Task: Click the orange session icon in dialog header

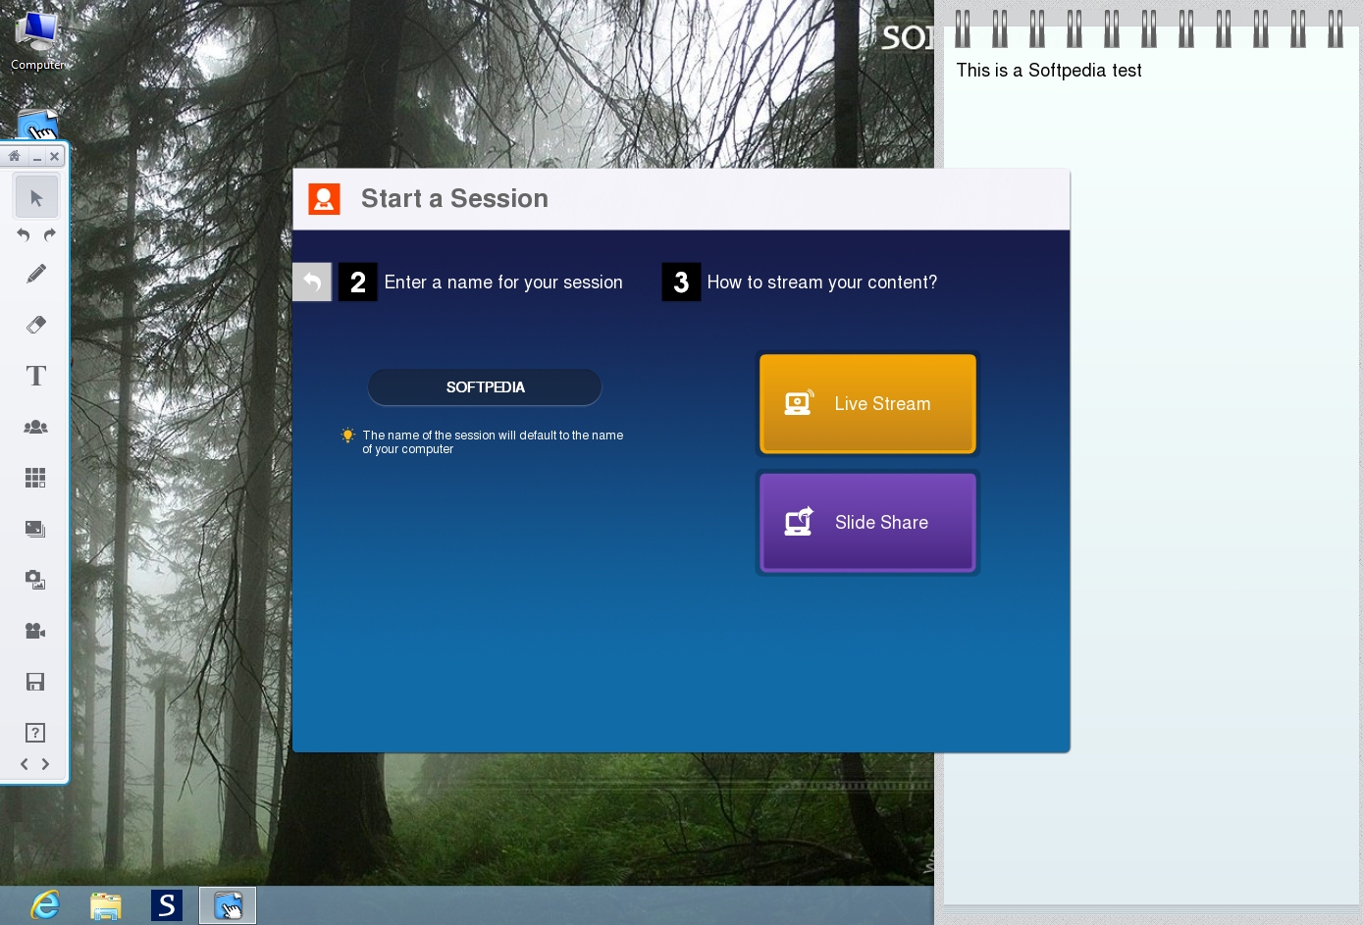Action: pyautogui.click(x=324, y=199)
